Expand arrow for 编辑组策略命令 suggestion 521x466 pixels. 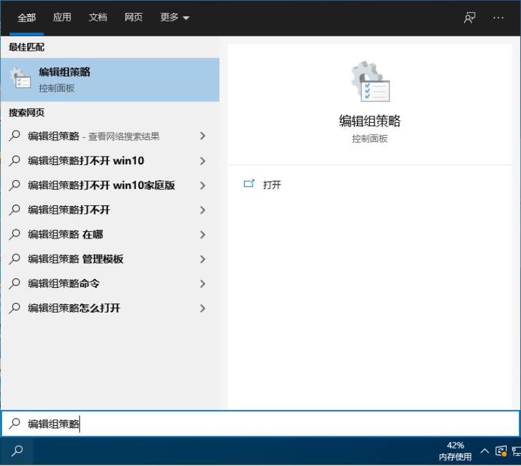coord(203,284)
